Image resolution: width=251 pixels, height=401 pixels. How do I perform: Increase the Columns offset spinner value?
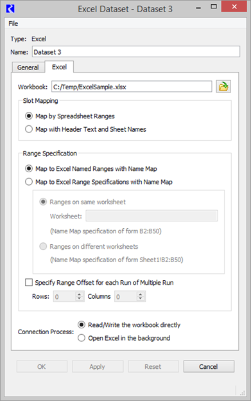pos(141,294)
